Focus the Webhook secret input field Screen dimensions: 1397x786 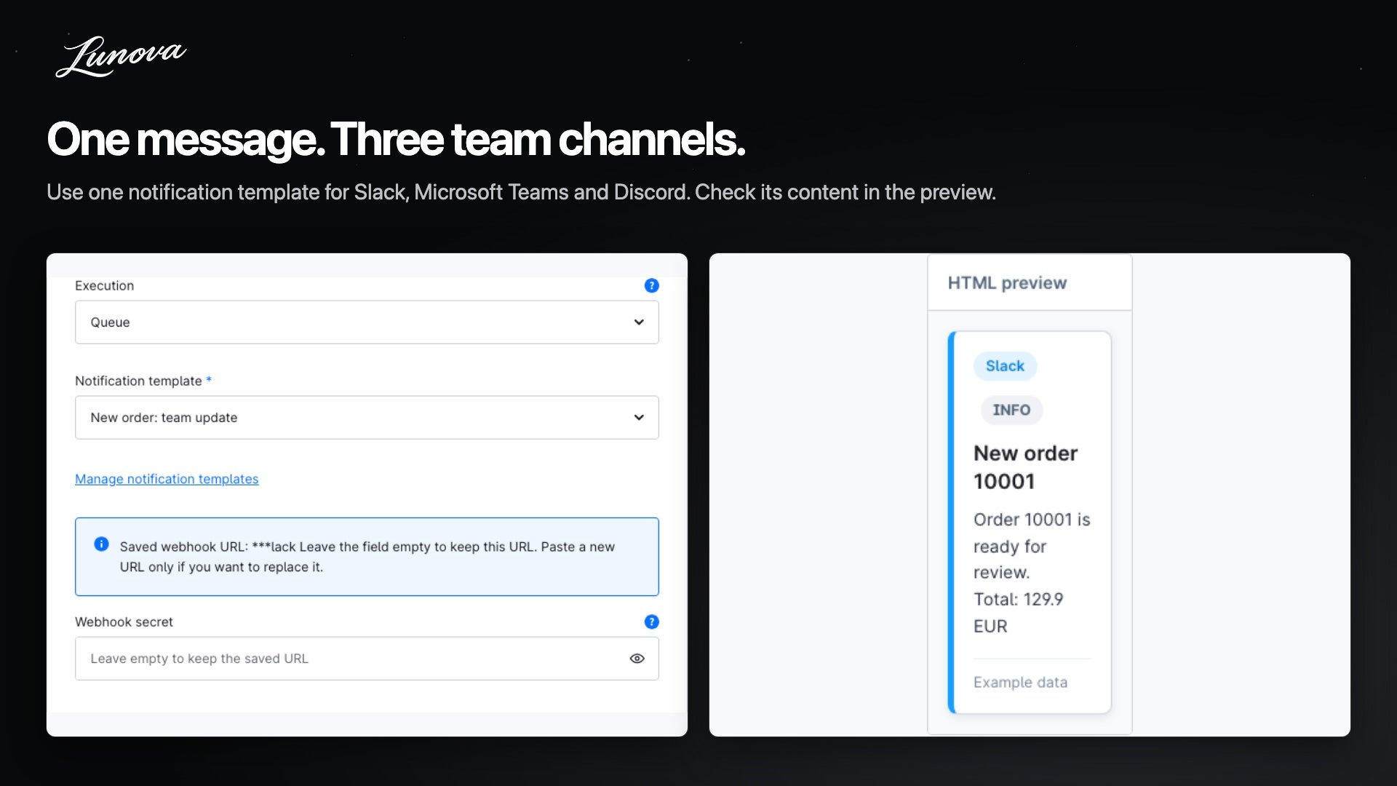[367, 659]
